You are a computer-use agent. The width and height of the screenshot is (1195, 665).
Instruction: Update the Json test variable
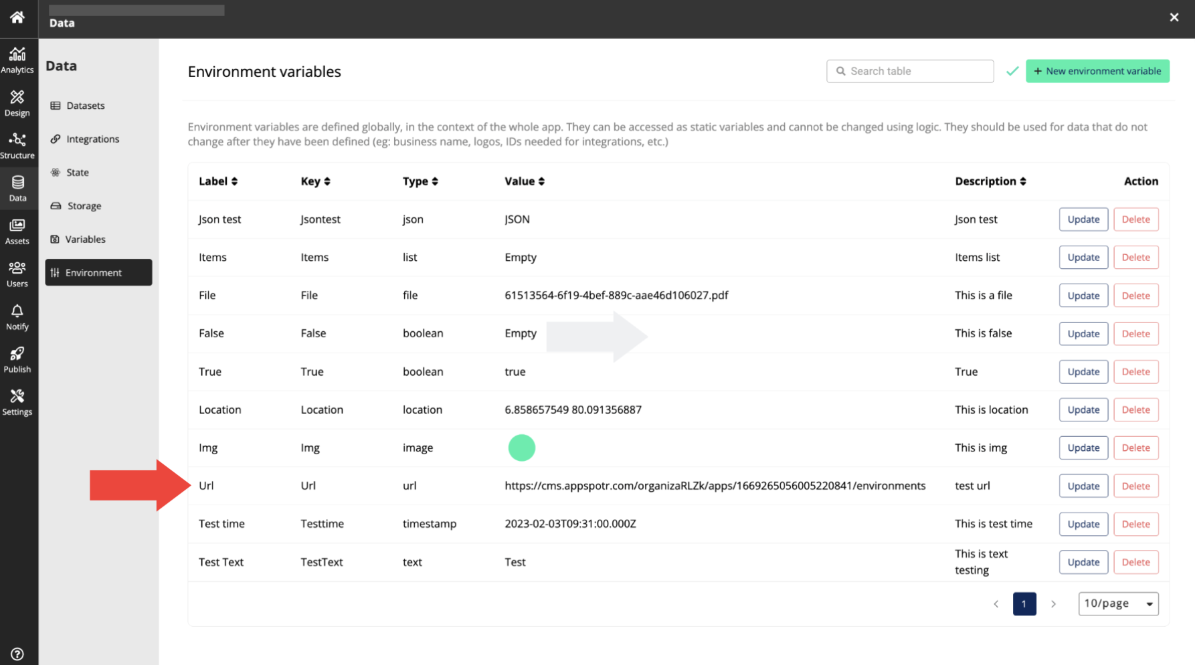pos(1083,219)
